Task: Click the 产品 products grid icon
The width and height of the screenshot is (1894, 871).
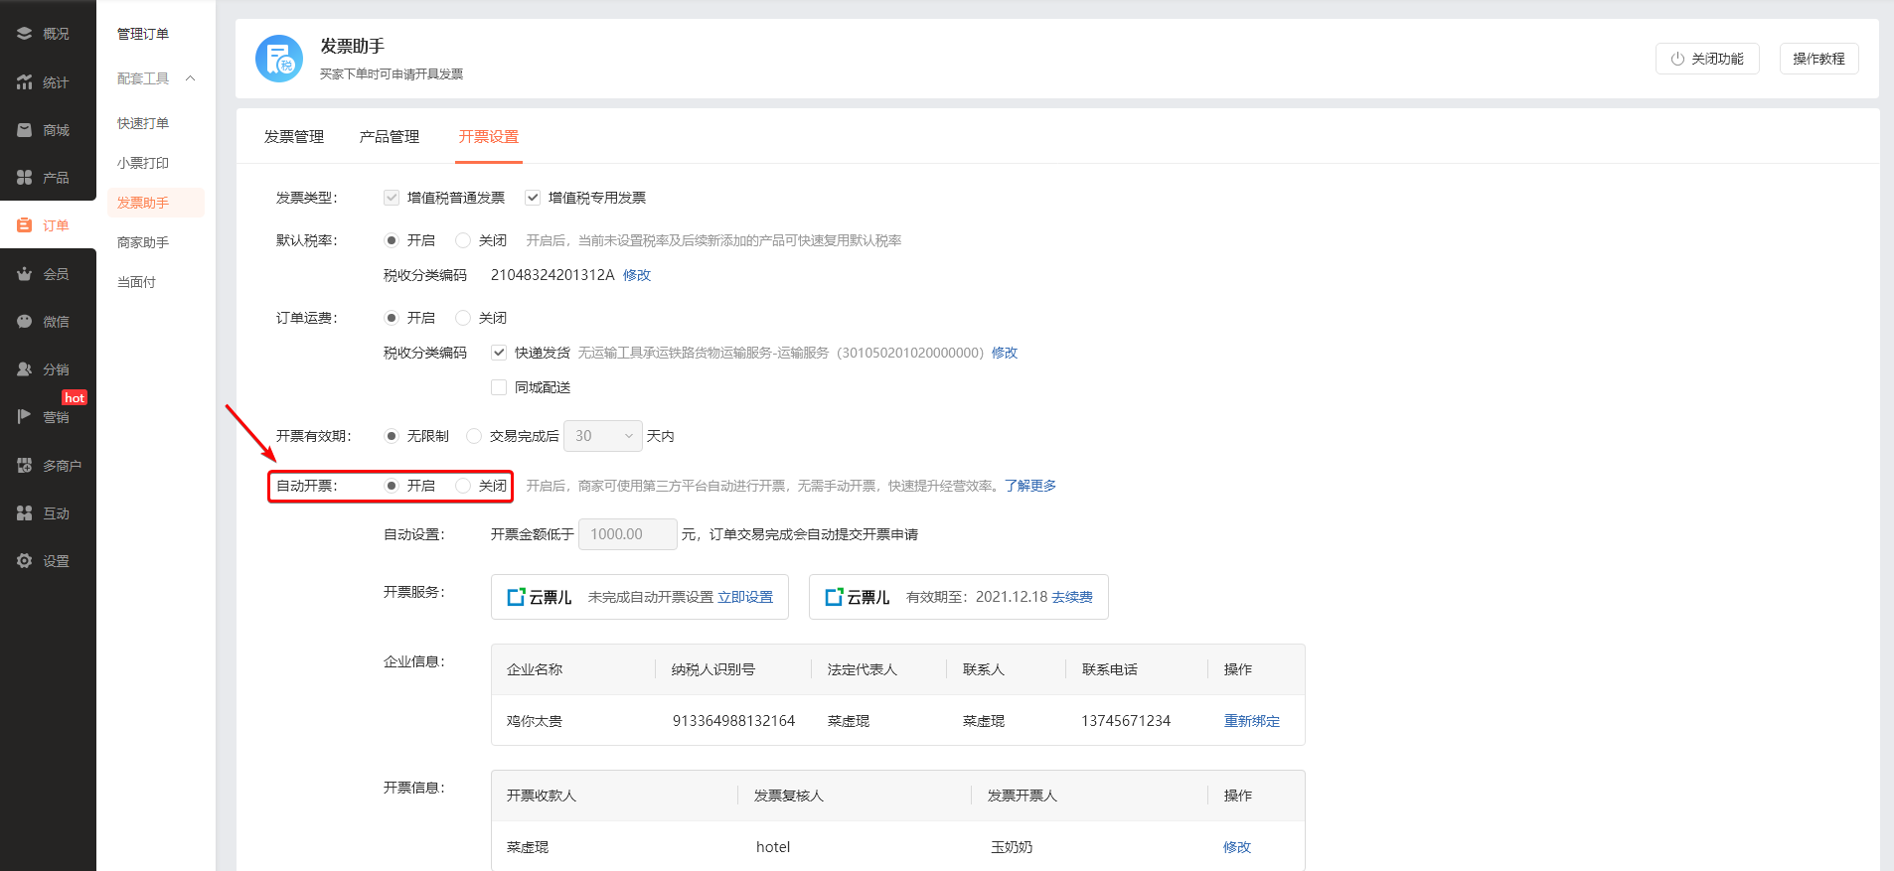Action: [x=25, y=178]
